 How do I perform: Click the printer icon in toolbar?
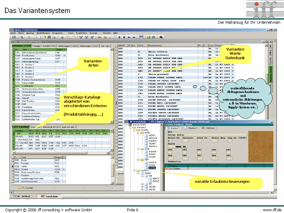(54, 37)
